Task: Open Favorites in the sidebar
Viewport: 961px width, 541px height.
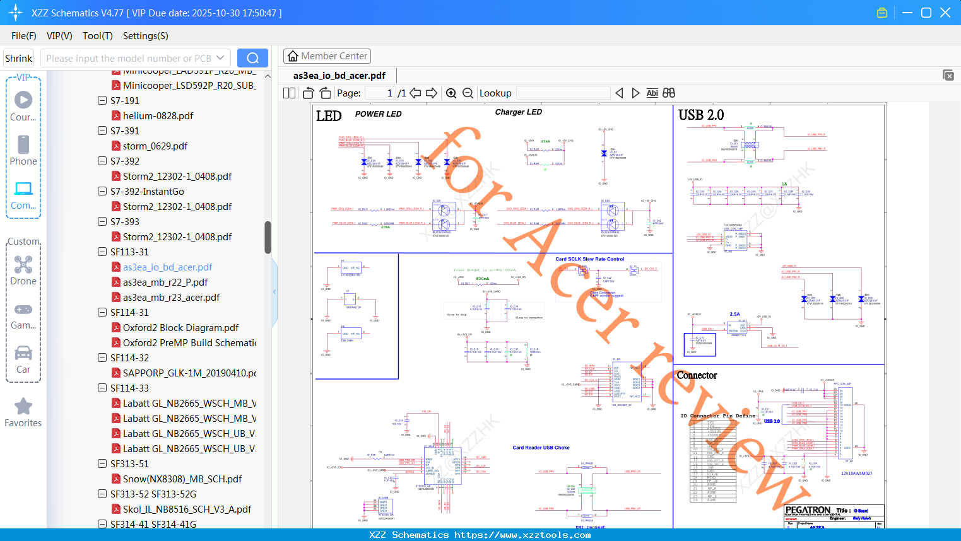Action: pos(23,413)
